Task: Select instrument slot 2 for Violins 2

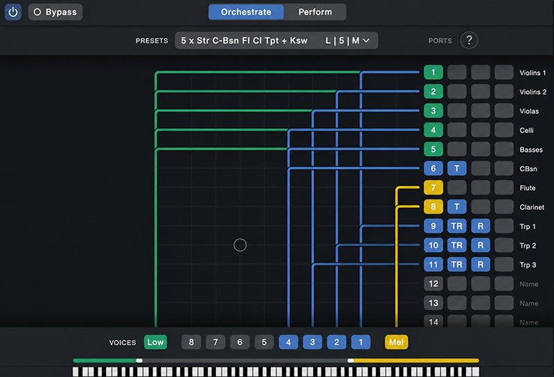Action: point(434,91)
